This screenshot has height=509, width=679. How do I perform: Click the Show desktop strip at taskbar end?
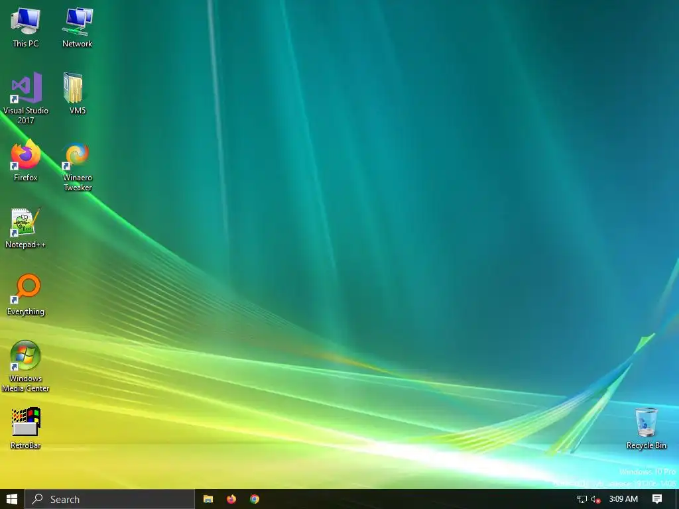[677, 499]
